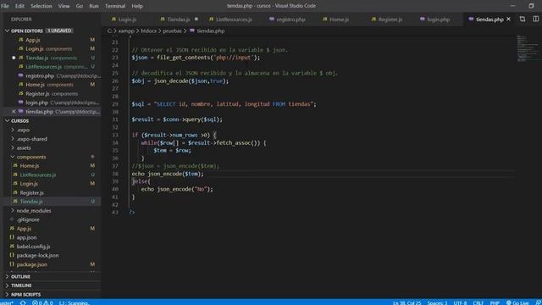Expand the assets folder
Screen dimensions: 542x305
point(13,148)
